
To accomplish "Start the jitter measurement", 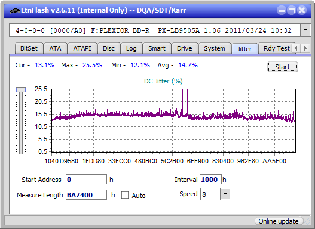I will pos(283,67).
